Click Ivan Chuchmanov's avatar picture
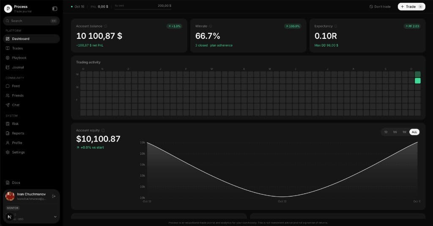 (x=10, y=196)
